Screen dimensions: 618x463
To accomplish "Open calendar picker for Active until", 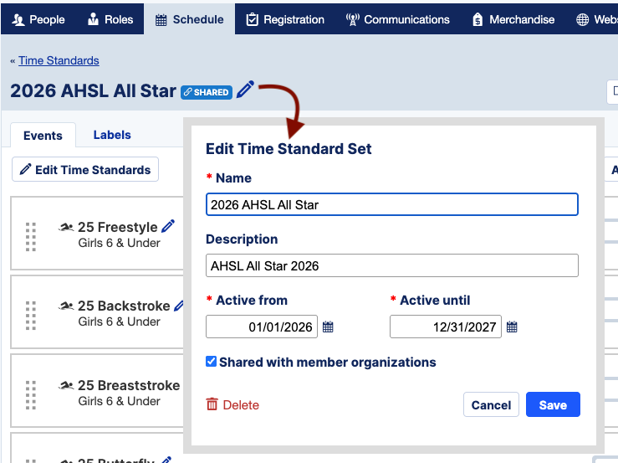I will point(512,327).
